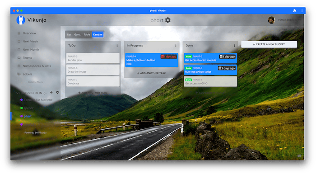Open Done bucket options menu

pyautogui.click(x=234, y=45)
